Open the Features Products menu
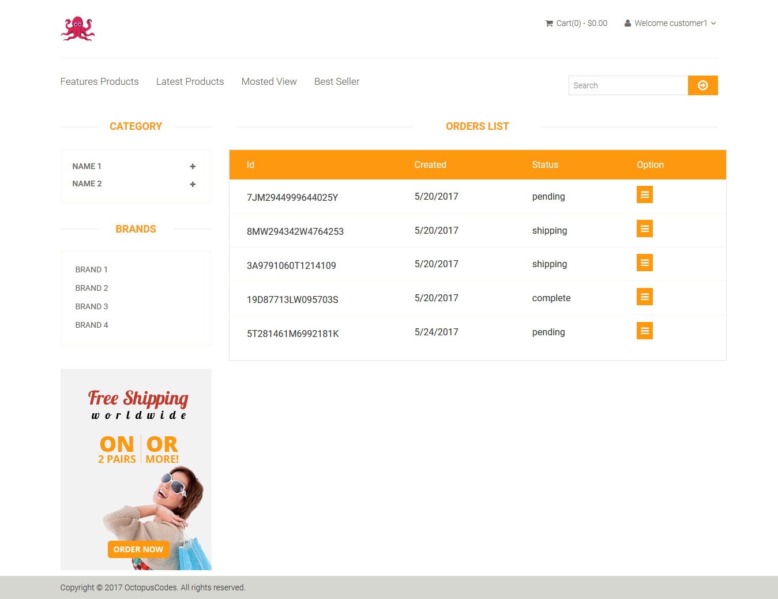Screen dimensions: 778x599 99,81
